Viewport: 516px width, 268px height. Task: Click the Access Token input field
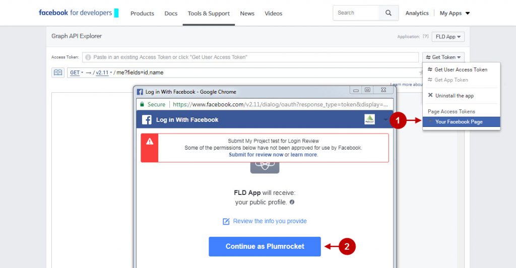click(x=250, y=57)
